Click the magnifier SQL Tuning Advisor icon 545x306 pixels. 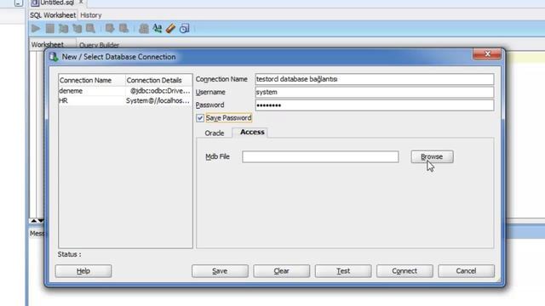(91, 28)
